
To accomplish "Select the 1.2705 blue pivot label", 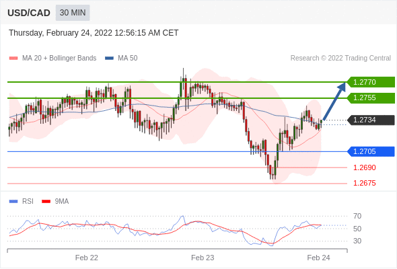I will click(371, 151).
